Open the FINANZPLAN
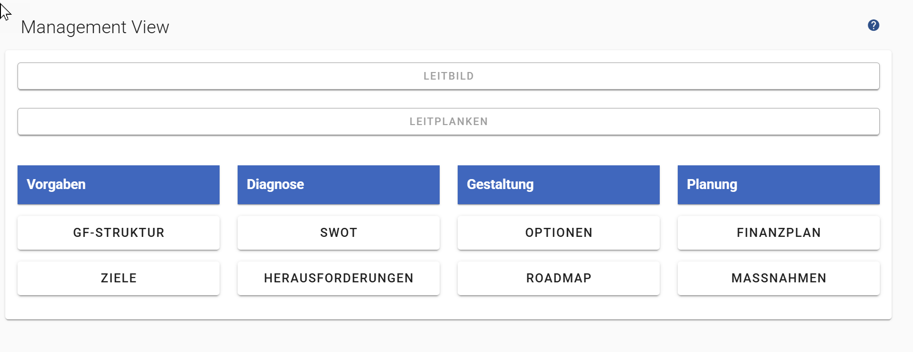Image resolution: width=913 pixels, height=352 pixels. 778,233
